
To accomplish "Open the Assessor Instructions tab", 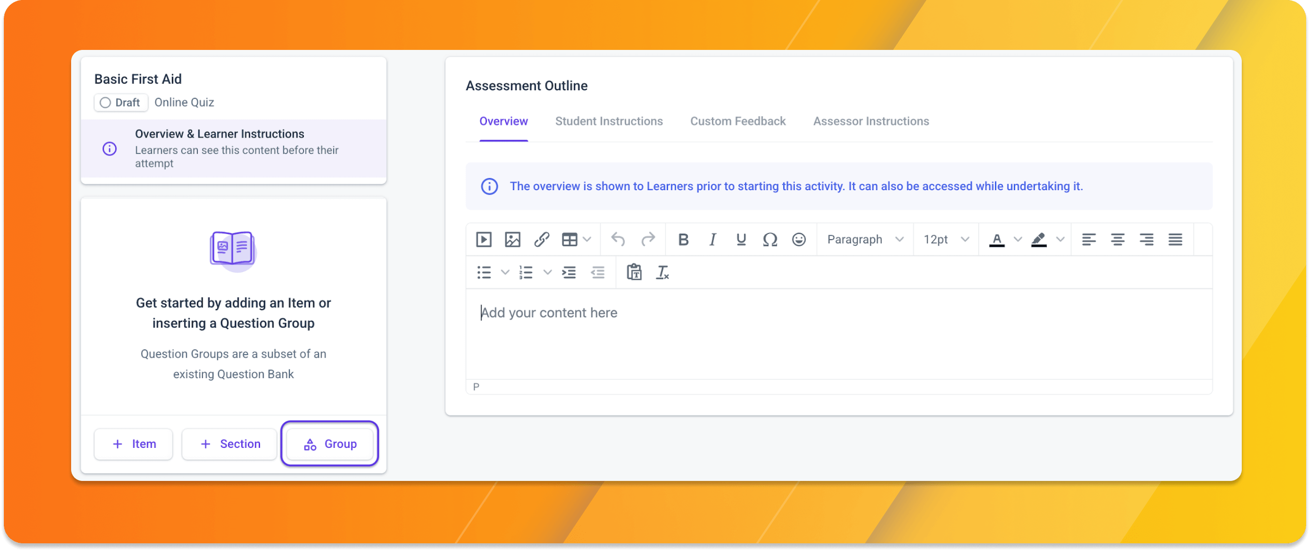I will click(x=871, y=121).
